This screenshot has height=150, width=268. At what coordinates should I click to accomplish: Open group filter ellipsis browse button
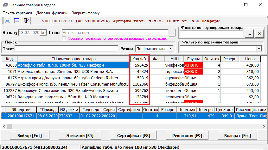[x=249, y=34]
